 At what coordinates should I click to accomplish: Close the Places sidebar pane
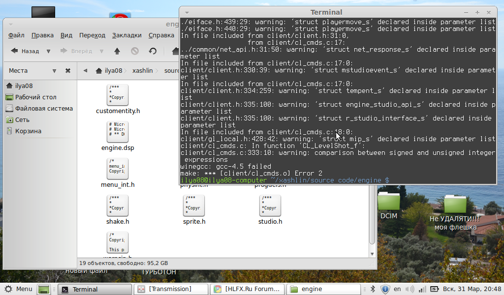point(68,71)
